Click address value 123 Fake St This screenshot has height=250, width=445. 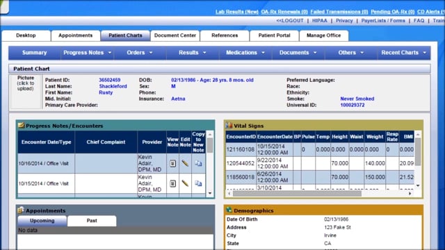(337, 227)
